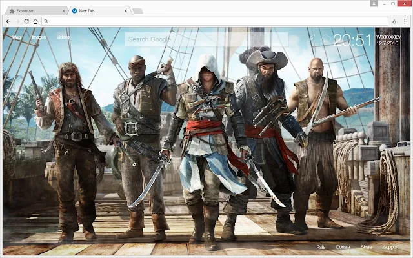Click the user profile icon in the title bar
The width and height of the screenshot is (413, 258).
point(374,3)
